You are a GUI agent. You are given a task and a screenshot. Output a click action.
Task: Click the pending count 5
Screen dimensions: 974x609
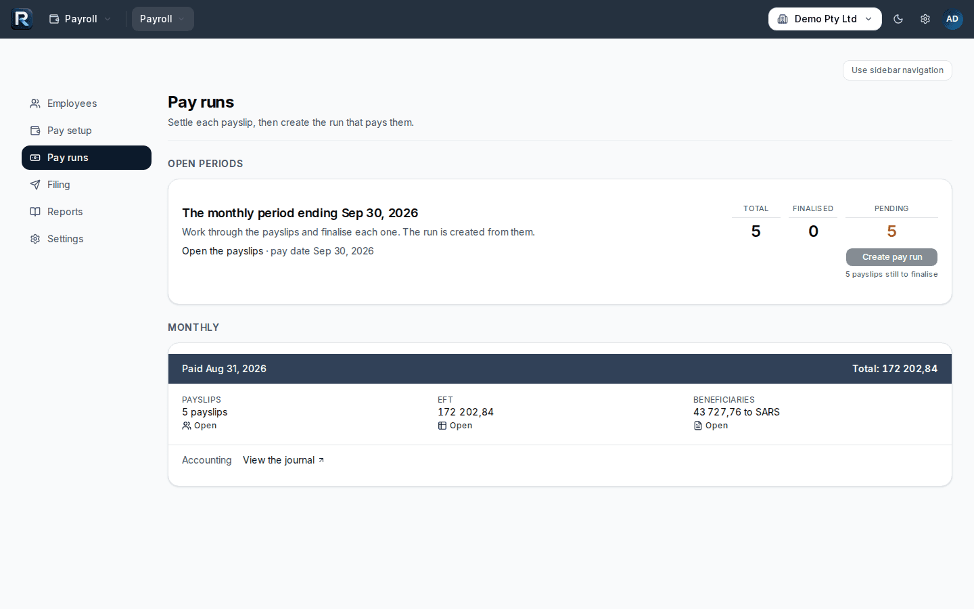pos(891,231)
